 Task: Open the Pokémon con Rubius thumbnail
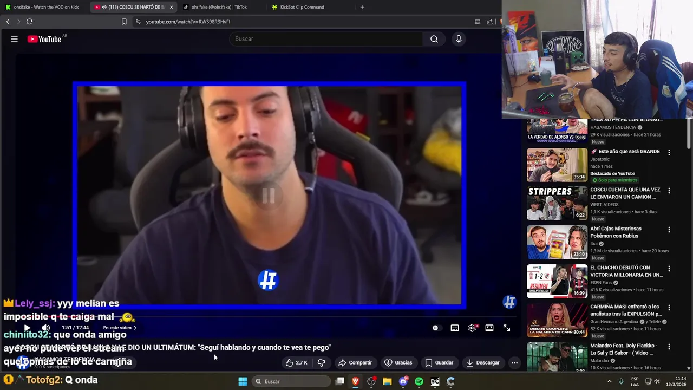point(557,242)
